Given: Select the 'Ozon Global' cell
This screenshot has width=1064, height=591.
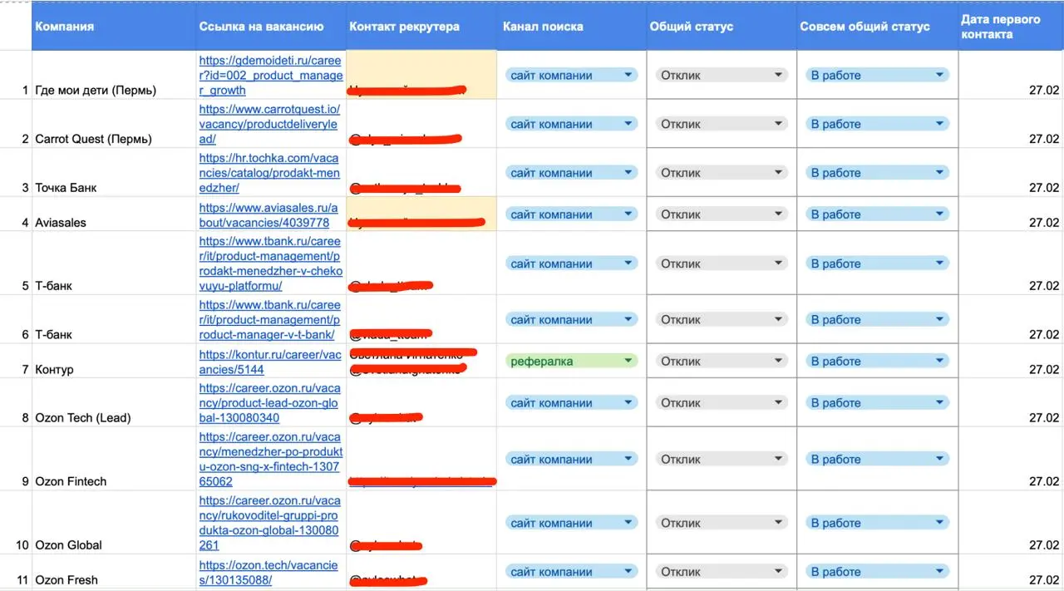Looking at the screenshot, I should pyautogui.click(x=114, y=524).
